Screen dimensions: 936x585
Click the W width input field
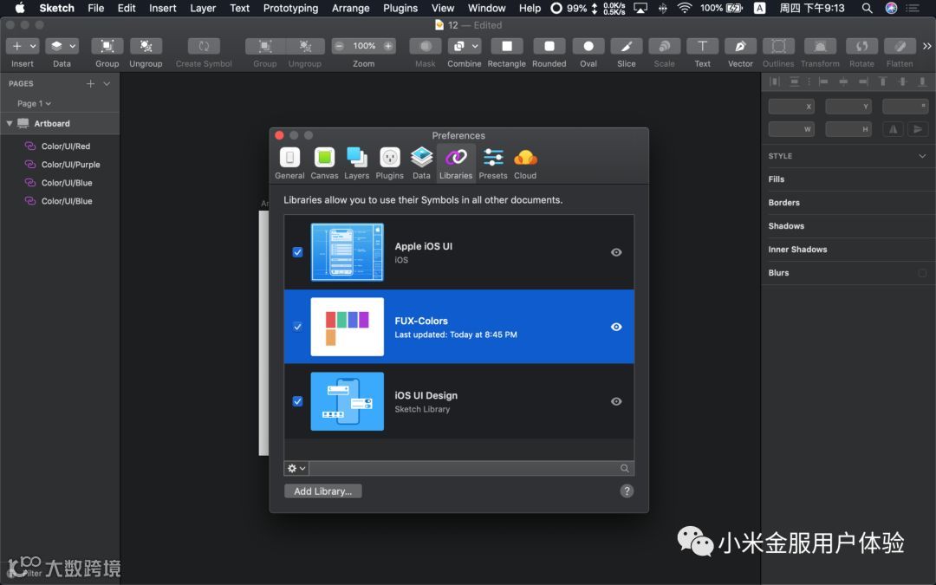tap(791, 129)
